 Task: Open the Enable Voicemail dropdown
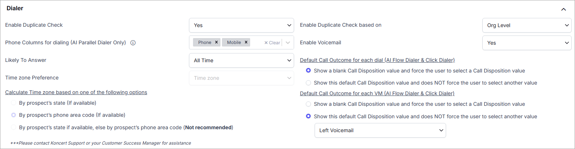click(527, 43)
